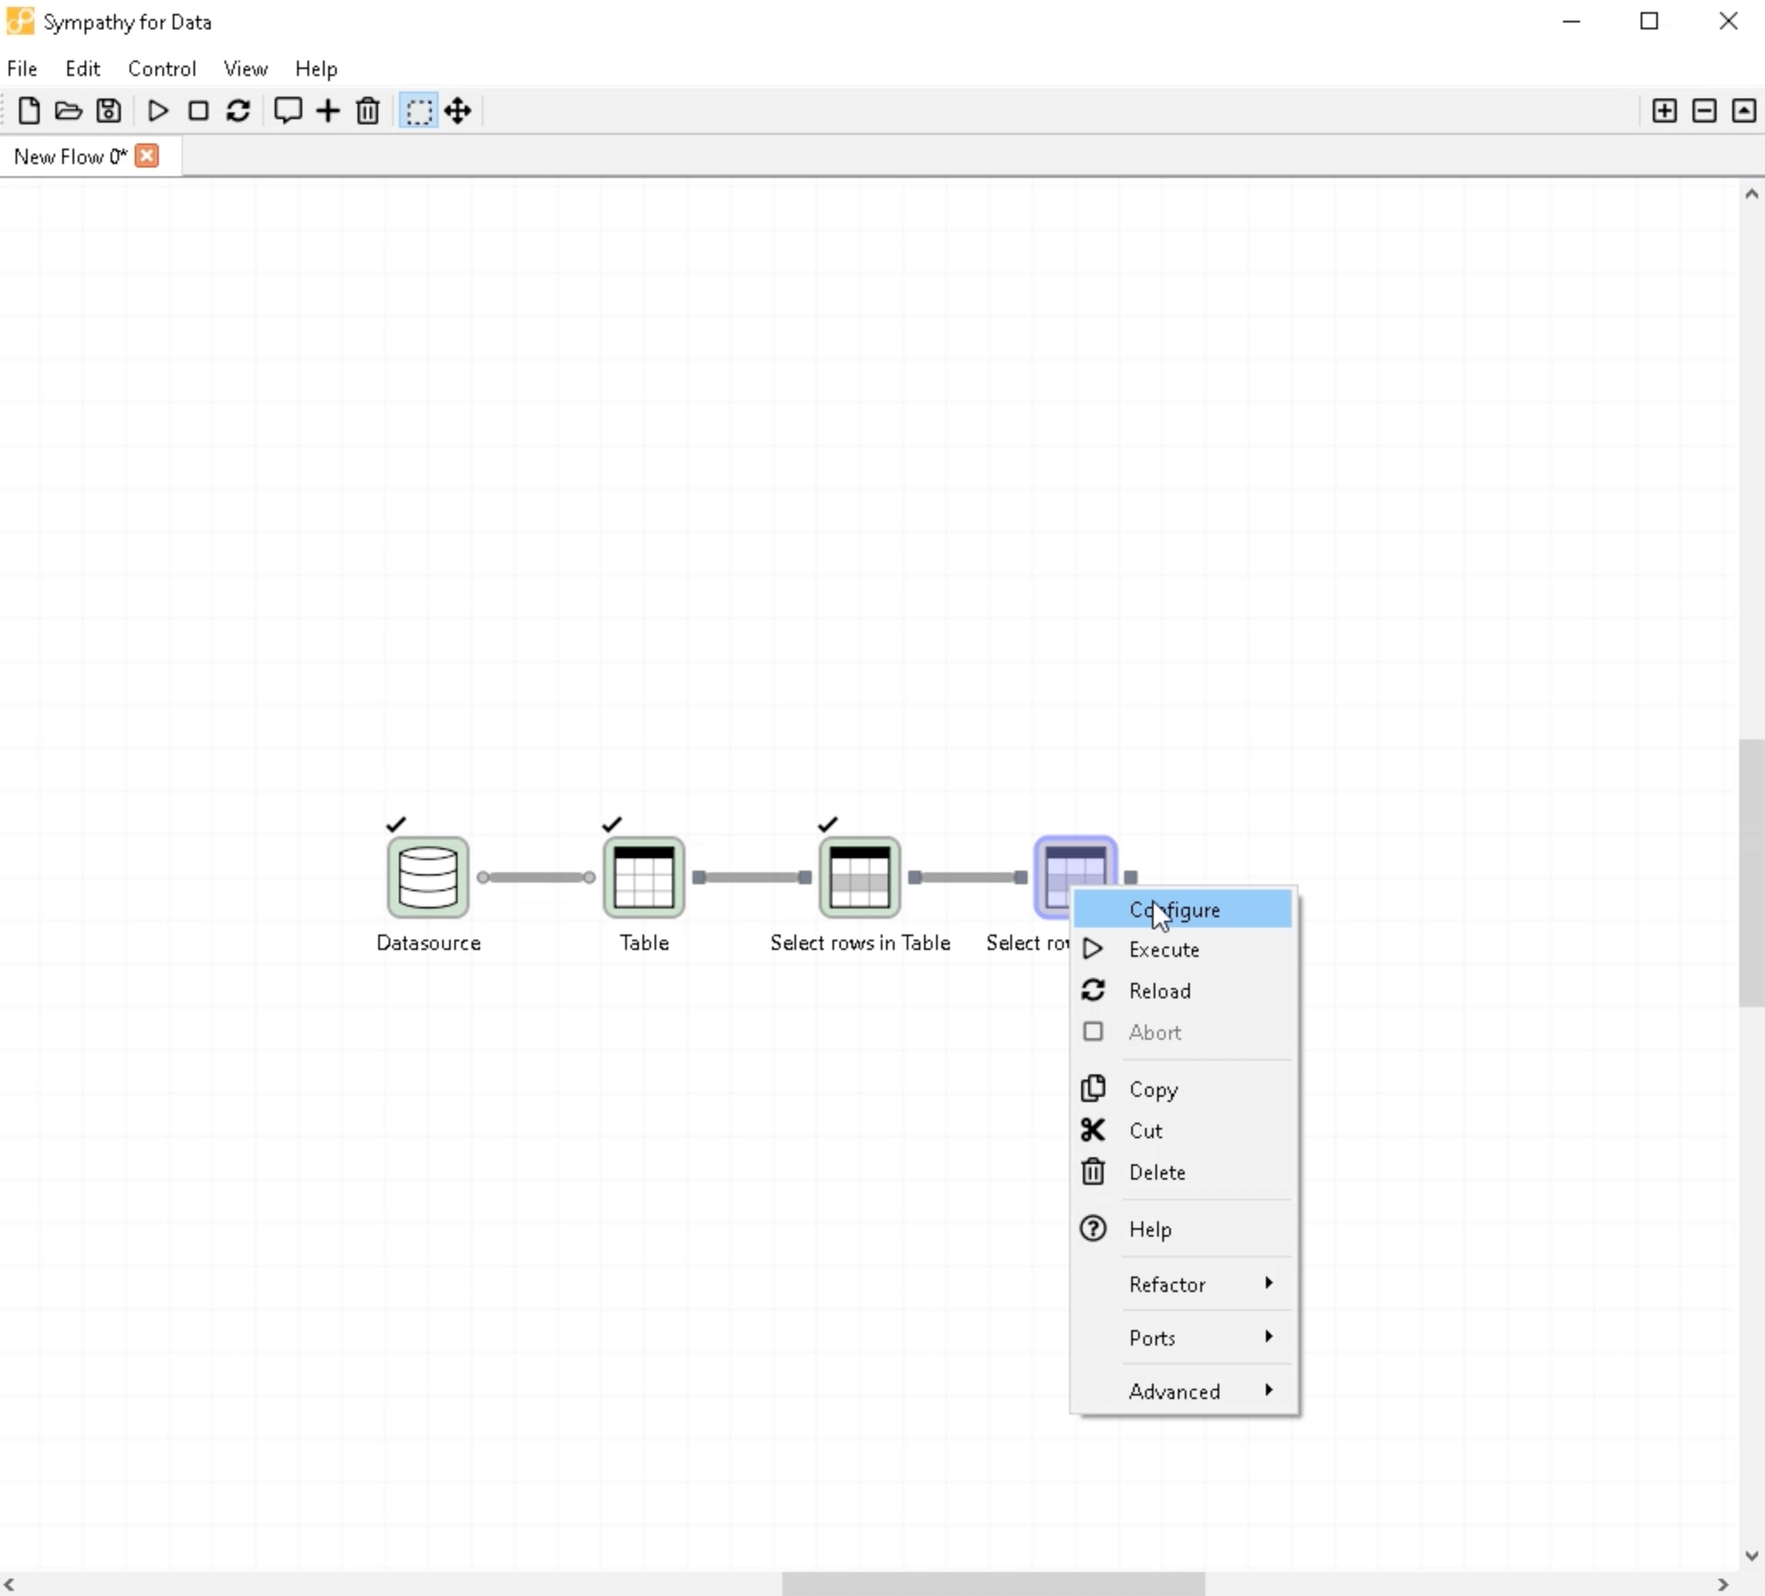Click the zoom-to-fit icon at toolbar right
Viewport: 1765px width, 1596px height.
1743,111
